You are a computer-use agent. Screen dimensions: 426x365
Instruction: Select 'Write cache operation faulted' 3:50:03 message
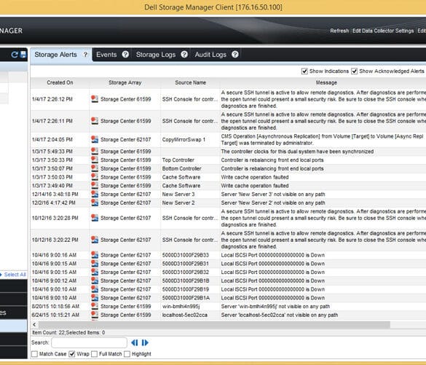click(x=255, y=177)
